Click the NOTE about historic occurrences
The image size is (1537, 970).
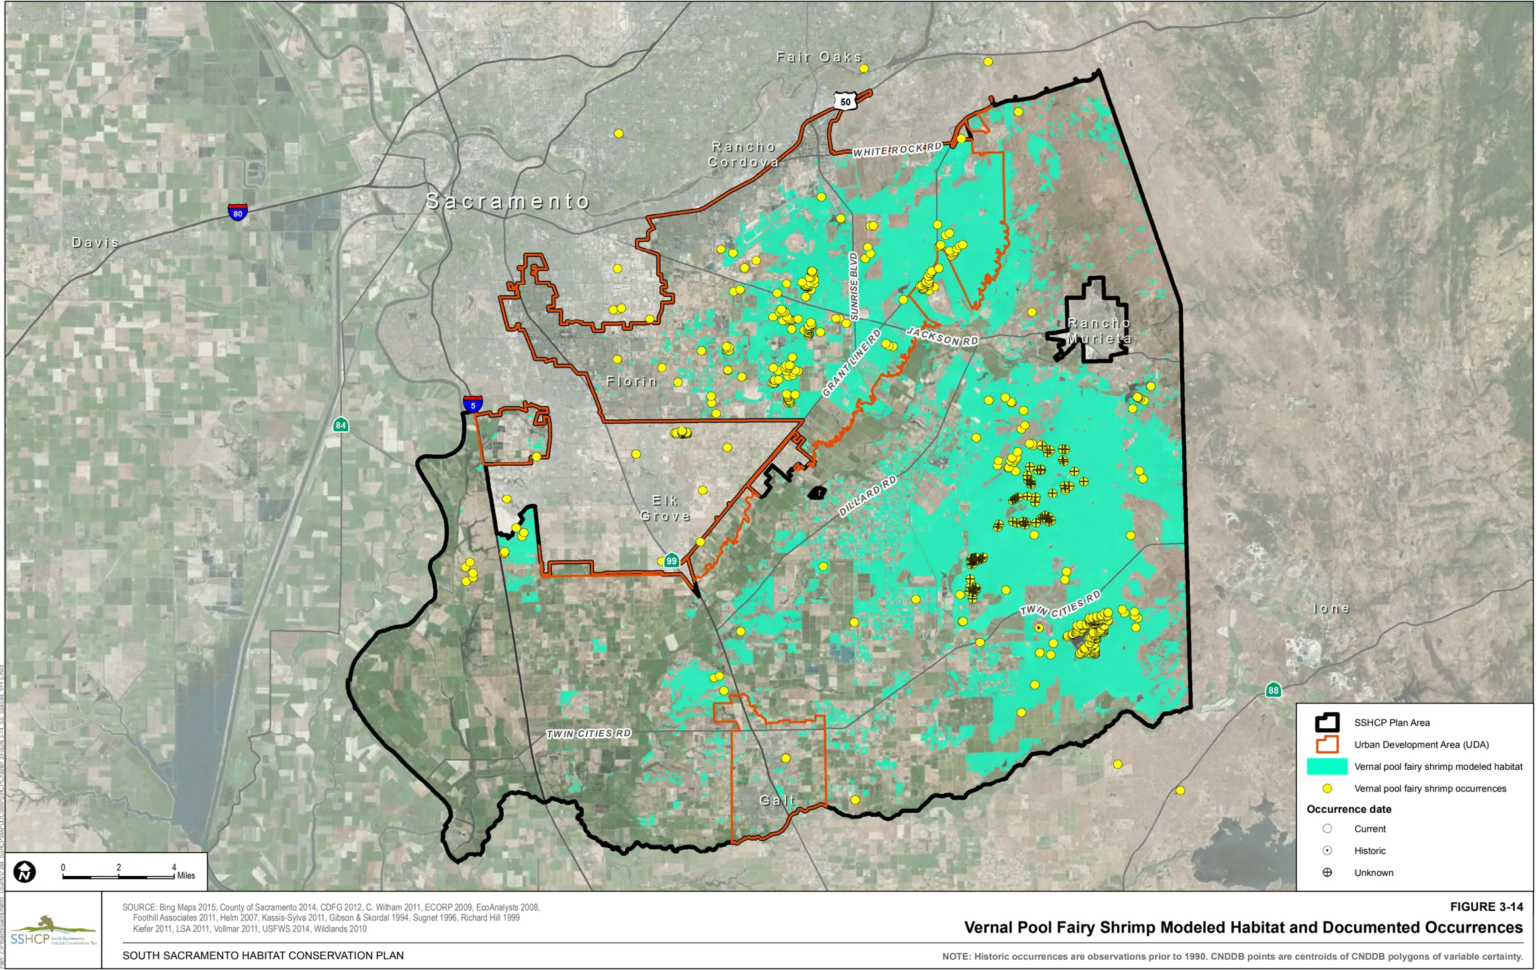[x=1233, y=957]
